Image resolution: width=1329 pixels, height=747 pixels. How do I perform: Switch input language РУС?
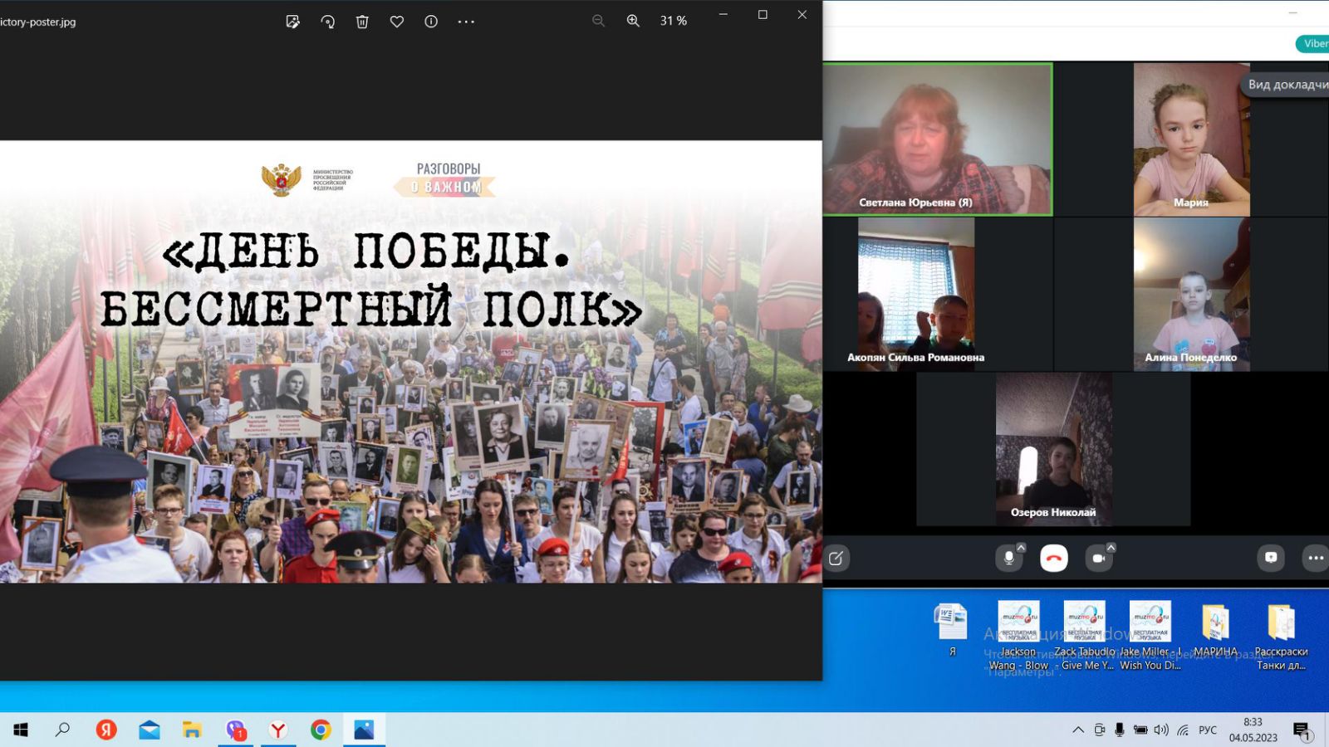click(x=1208, y=730)
